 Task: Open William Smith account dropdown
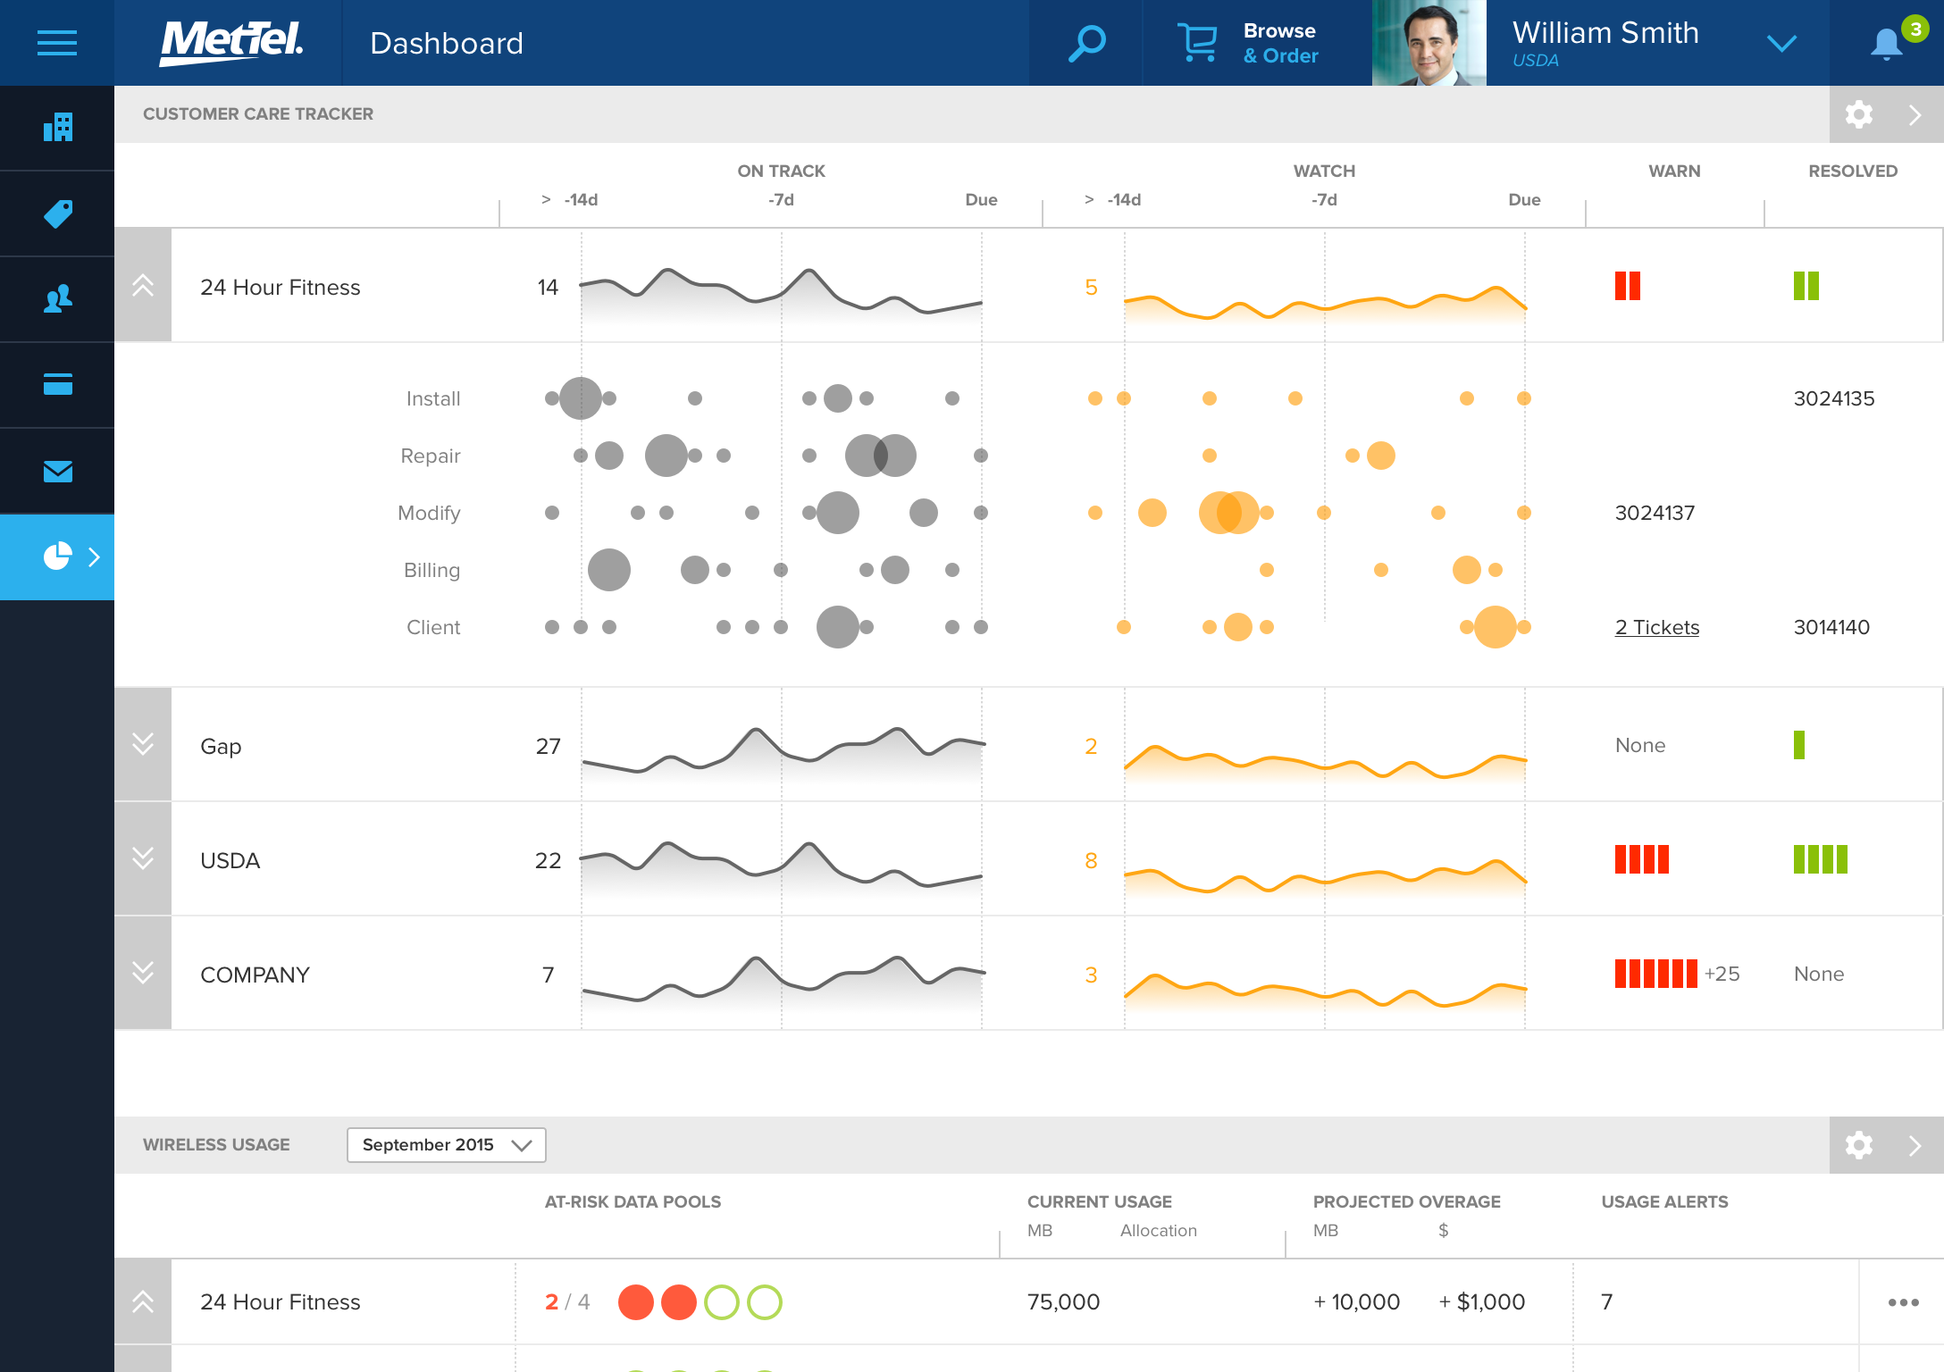point(1781,43)
